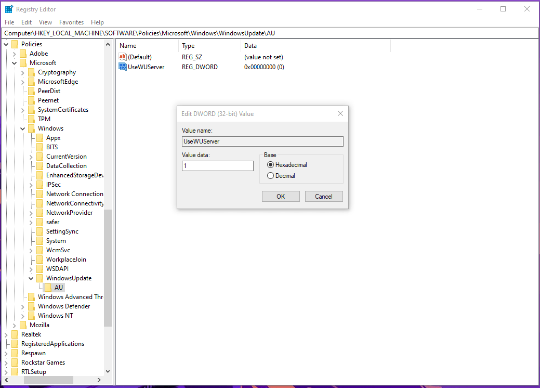Screen dimensions: 540x388
Task: Collapse the Microsoft tree node
Action: 15,63
